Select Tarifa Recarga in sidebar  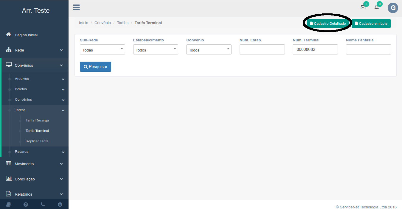pos(37,120)
